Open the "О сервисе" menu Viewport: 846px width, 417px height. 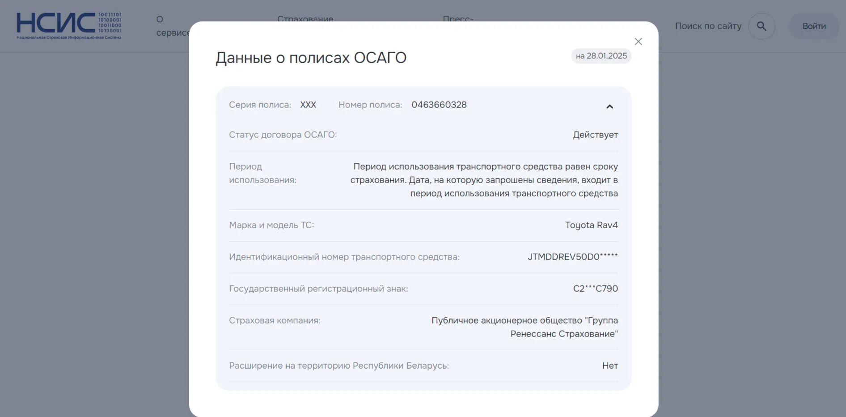(170, 26)
